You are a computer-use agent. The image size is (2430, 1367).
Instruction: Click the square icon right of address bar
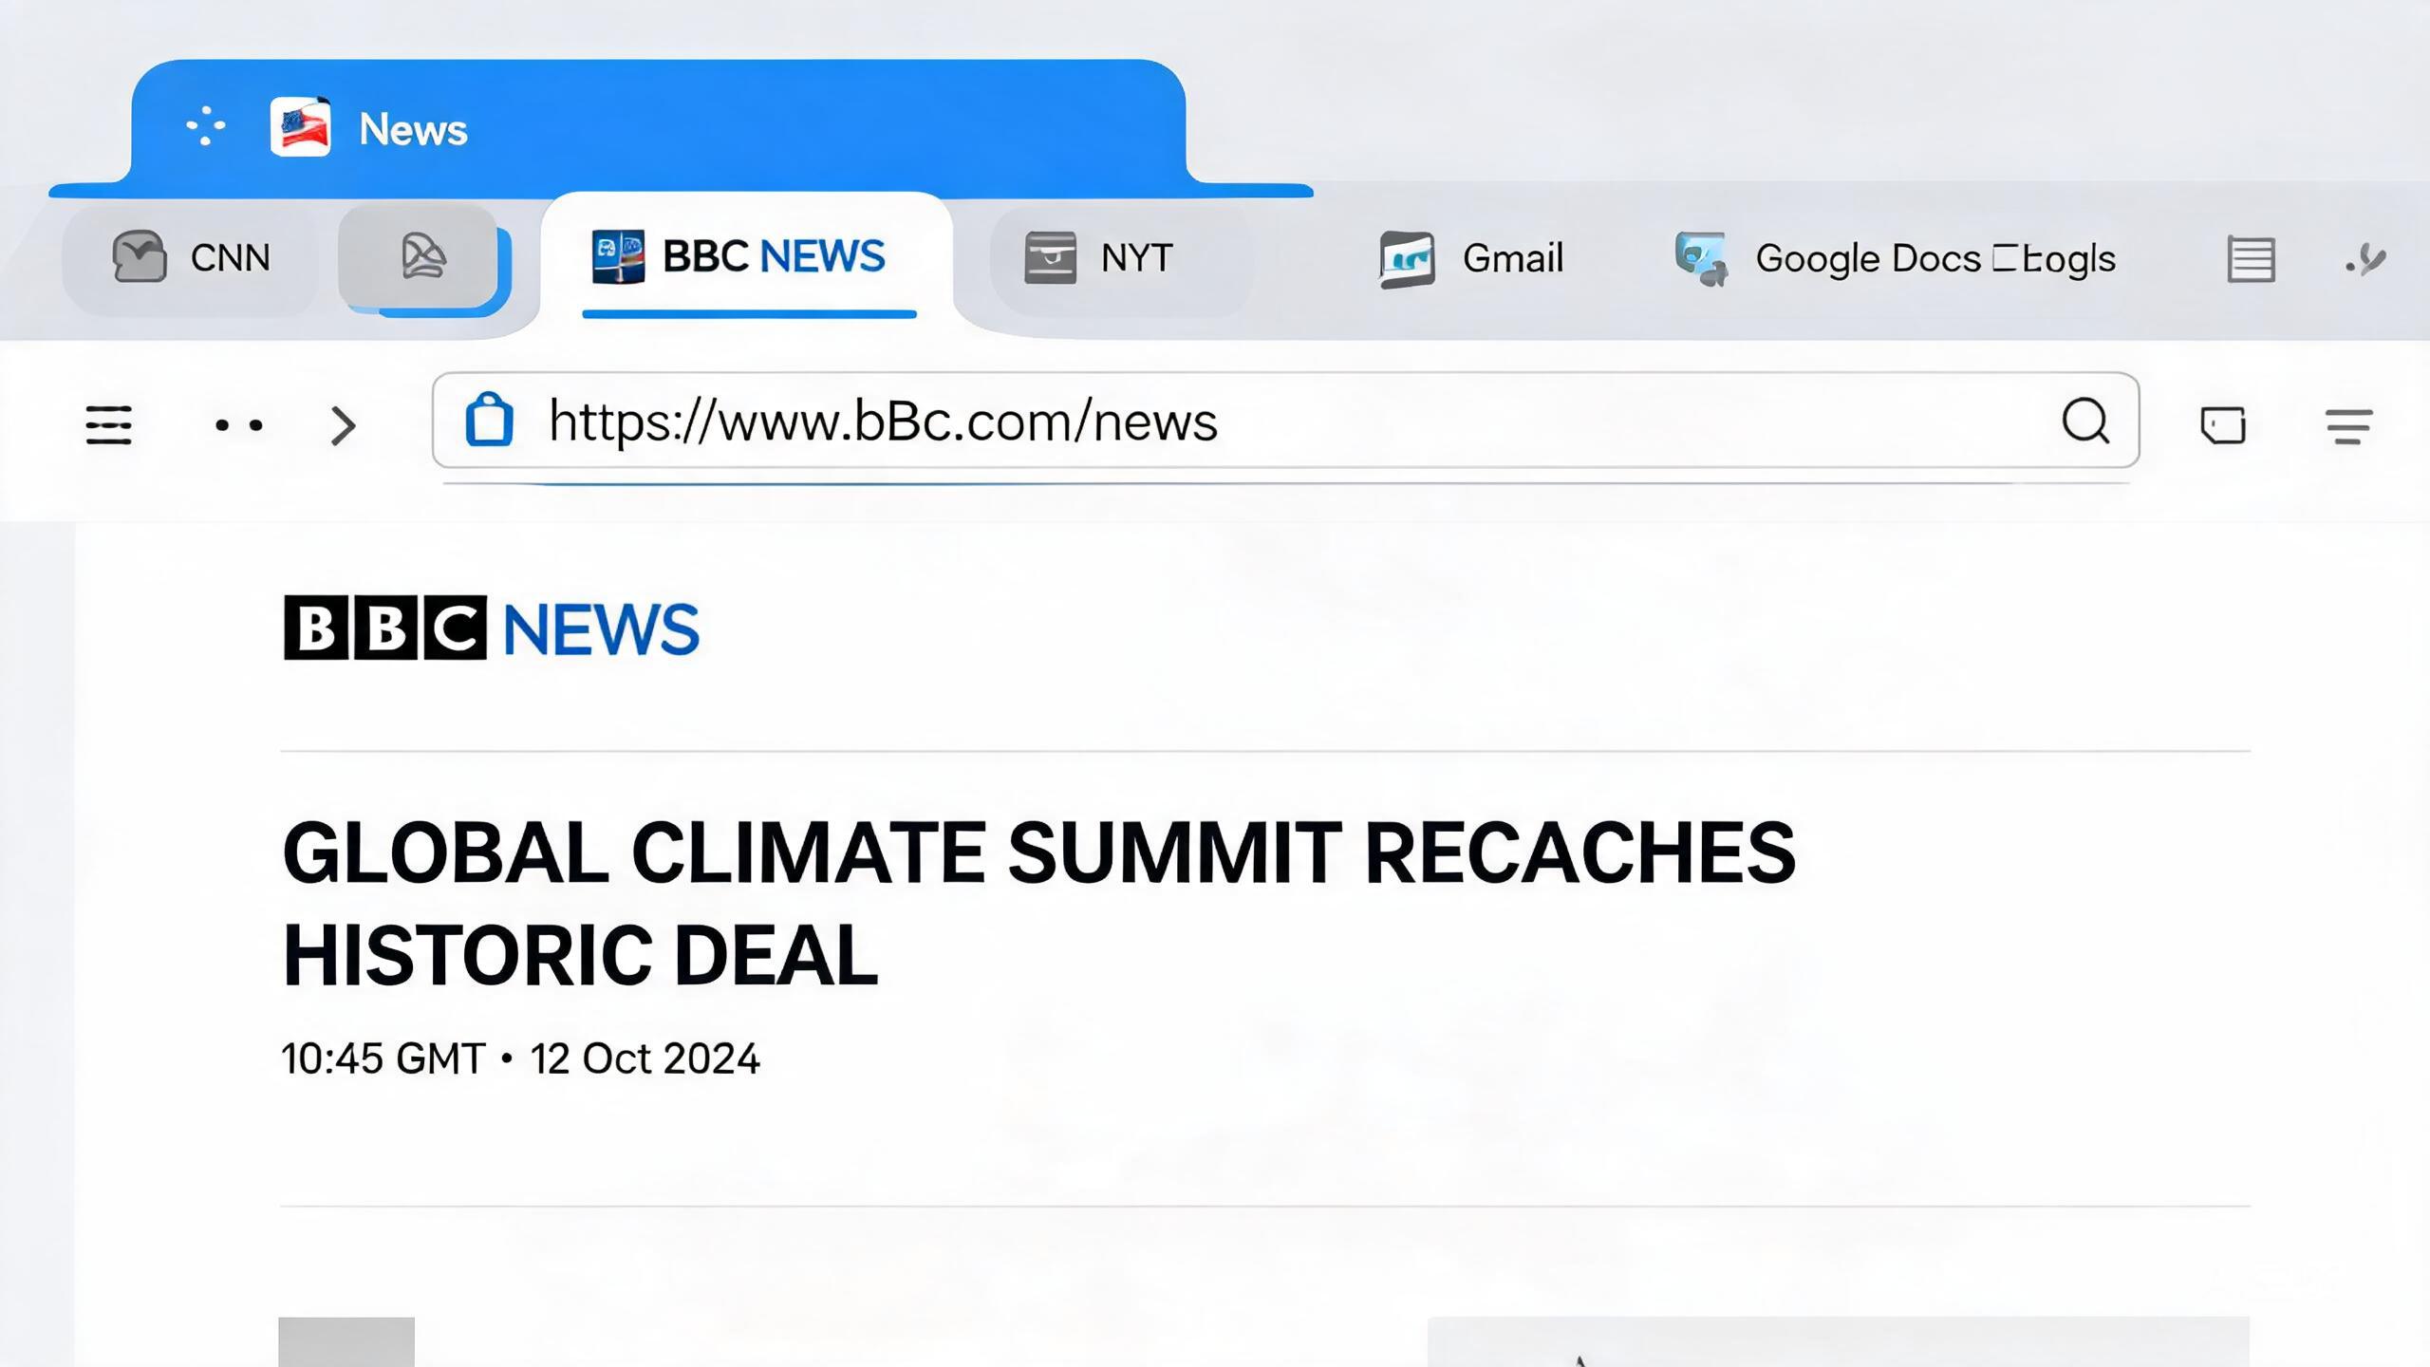2223,424
